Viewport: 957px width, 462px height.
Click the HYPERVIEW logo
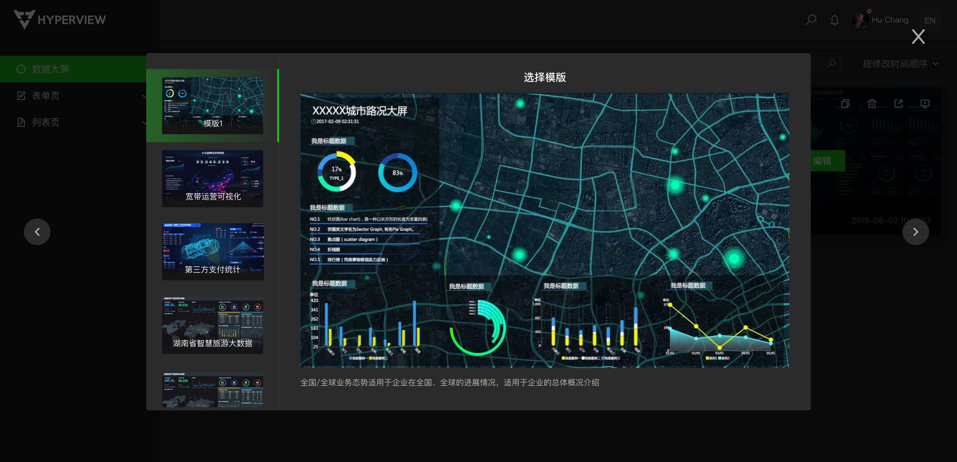pos(59,19)
